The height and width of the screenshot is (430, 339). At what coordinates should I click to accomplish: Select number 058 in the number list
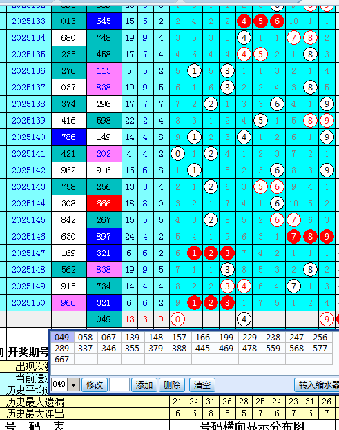[86, 337]
